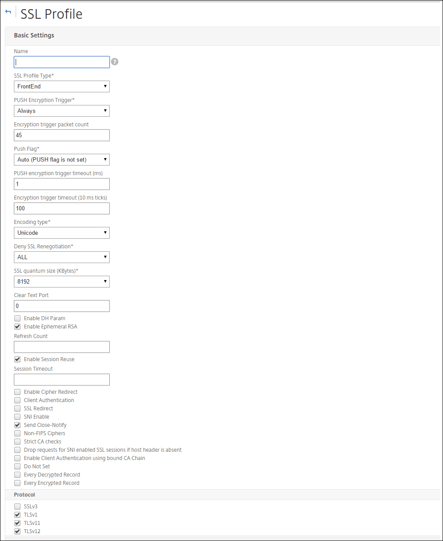443x541 pixels.
Task: Uncheck the TLSv11 protocol
Action: point(17,523)
